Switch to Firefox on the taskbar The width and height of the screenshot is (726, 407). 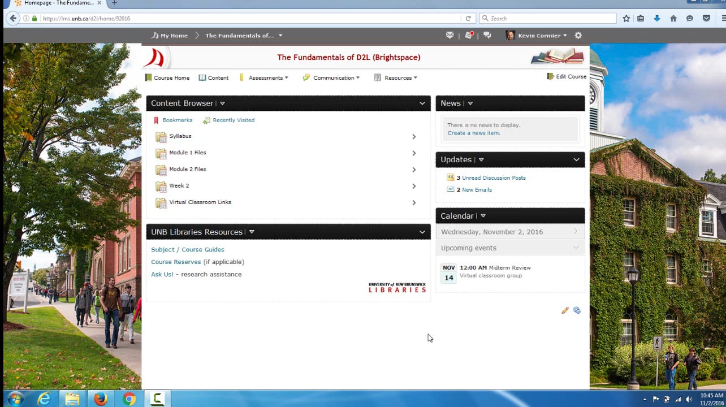point(101,399)
